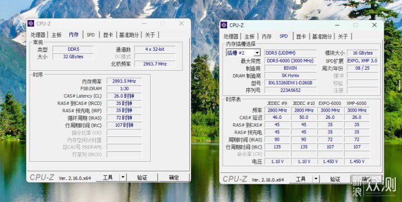Click the 2993.5 MHz 内存频率 value

click(124, 81)
